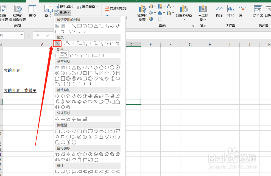271x176 pixels.
Task: Select the Lightning Bolt shape
Action: 101,79
